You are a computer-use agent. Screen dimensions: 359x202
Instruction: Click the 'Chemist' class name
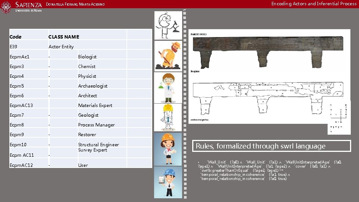point(87,67)
